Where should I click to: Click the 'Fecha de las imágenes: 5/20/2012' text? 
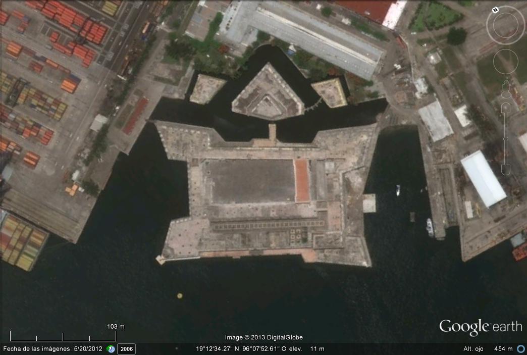(53, 349)
